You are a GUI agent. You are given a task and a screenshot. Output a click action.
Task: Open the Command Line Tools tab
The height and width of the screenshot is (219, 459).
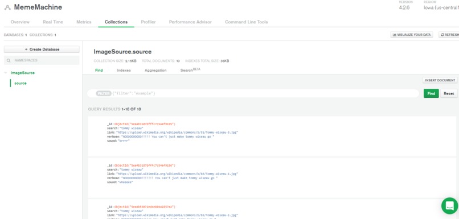tap(247, 22)
